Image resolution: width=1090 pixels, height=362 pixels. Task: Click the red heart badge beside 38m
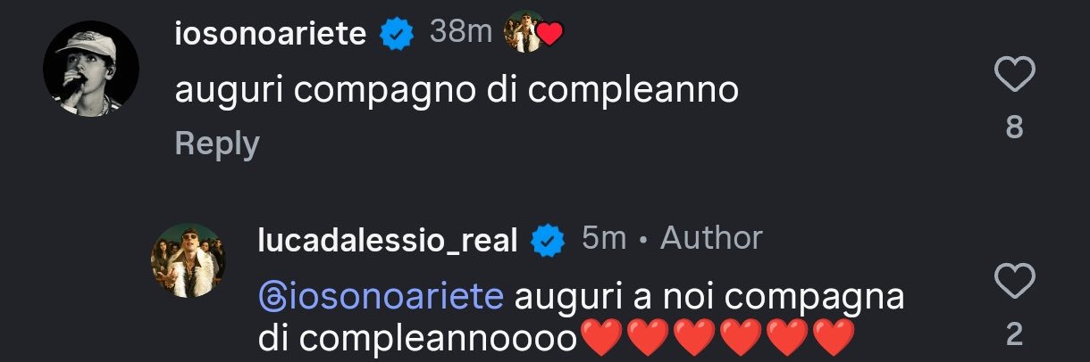(x=551, y=36)
